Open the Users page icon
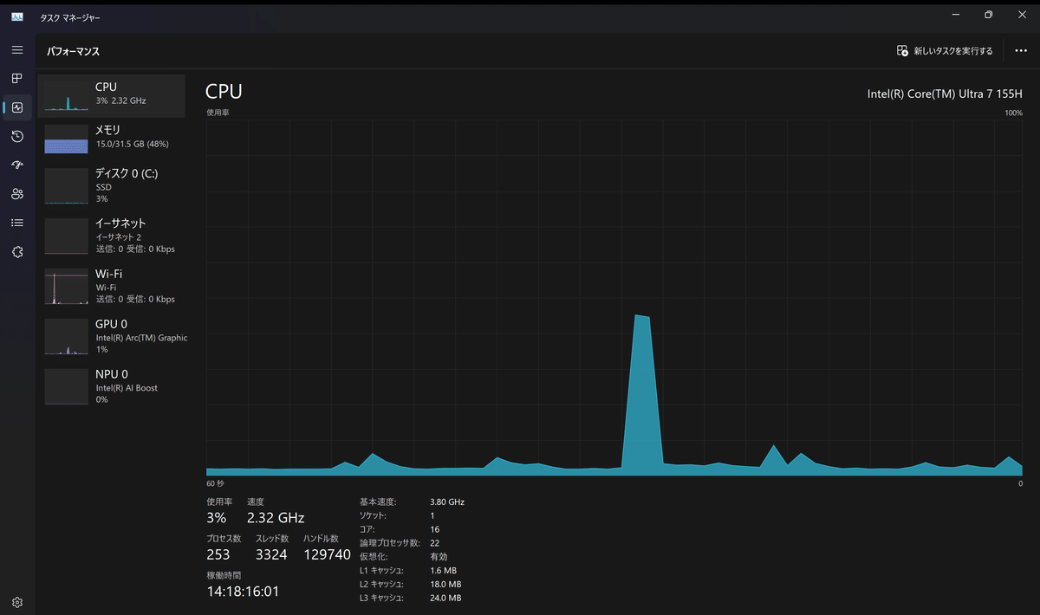Screen dimensions: 1040x615 coord(17,194)
